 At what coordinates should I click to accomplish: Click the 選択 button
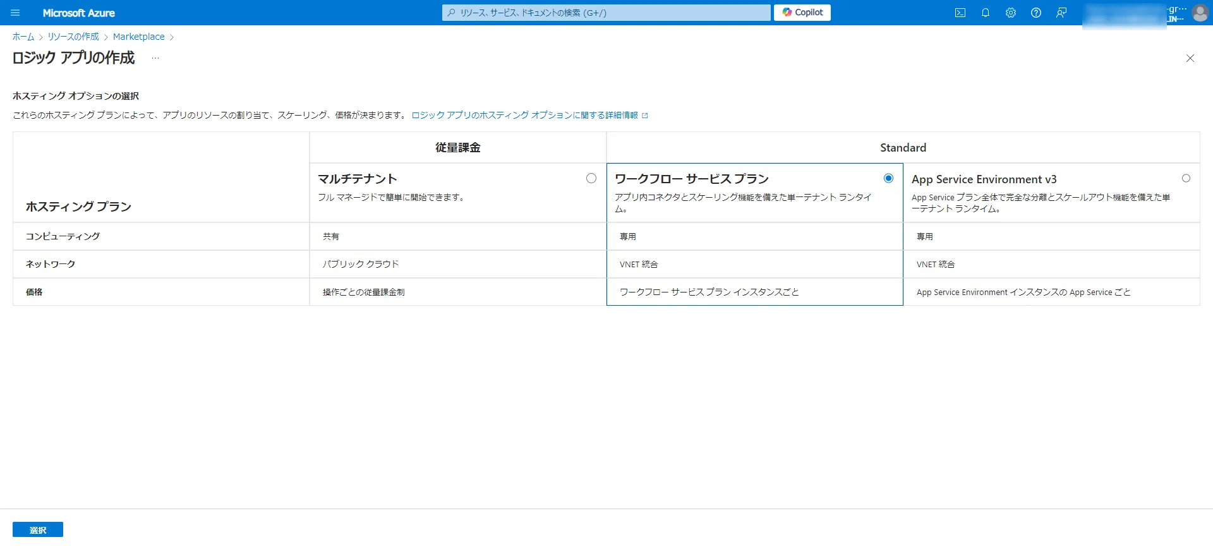click(38, 530)
